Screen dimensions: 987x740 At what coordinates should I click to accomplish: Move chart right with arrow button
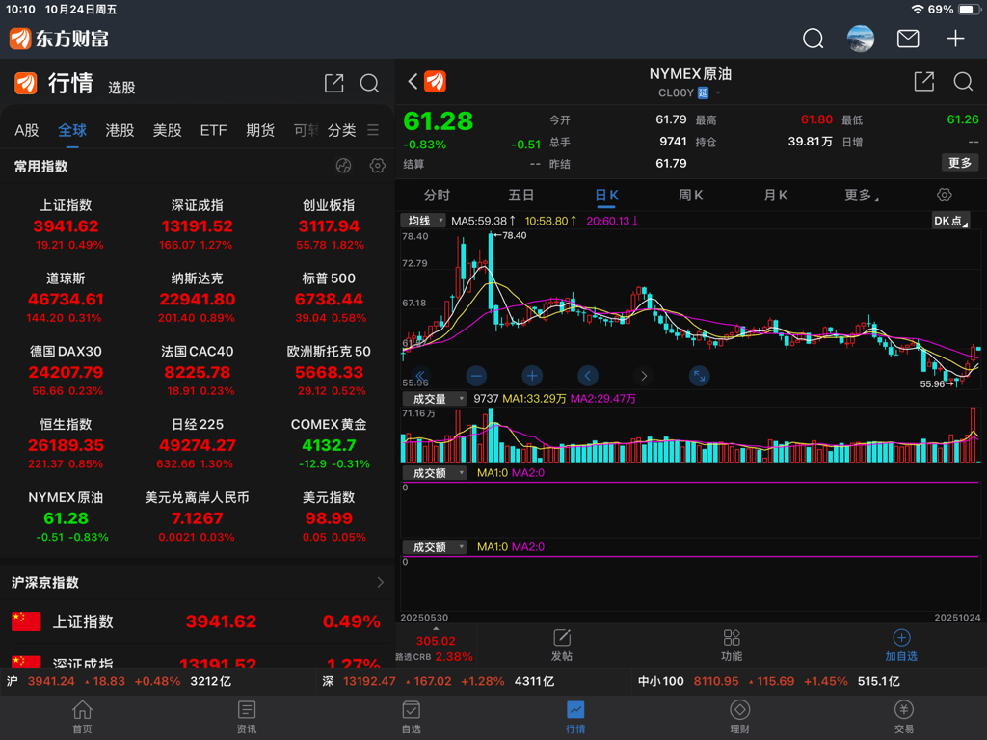coord(643,376)
